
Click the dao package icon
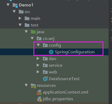pos(45,59)
